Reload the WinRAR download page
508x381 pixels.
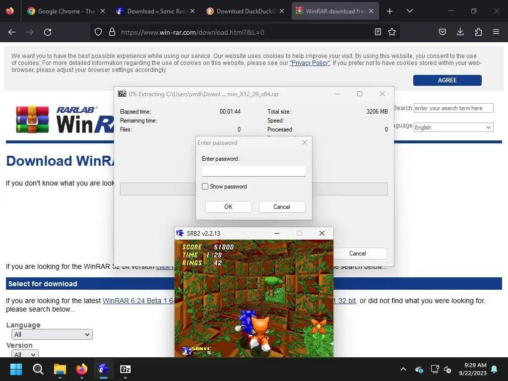click(48, 32)
